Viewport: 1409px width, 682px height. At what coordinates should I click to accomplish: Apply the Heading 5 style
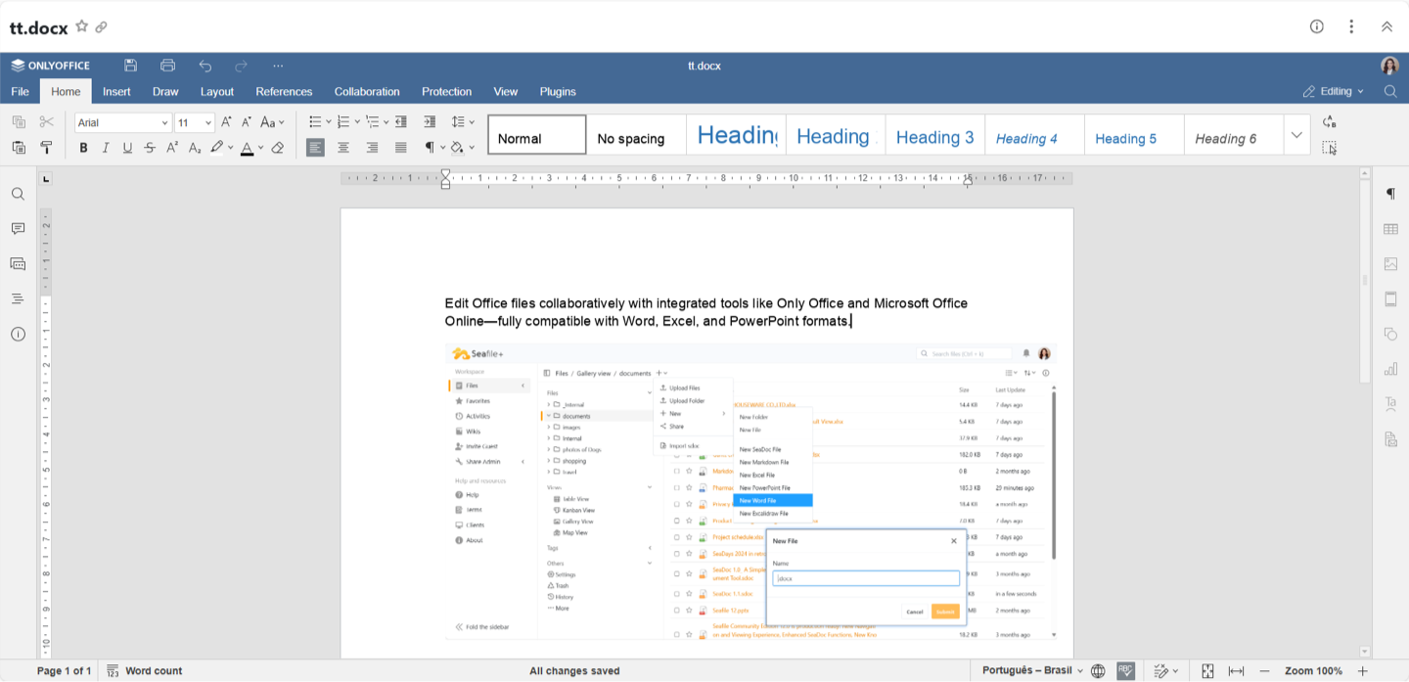pos(1134,135)
